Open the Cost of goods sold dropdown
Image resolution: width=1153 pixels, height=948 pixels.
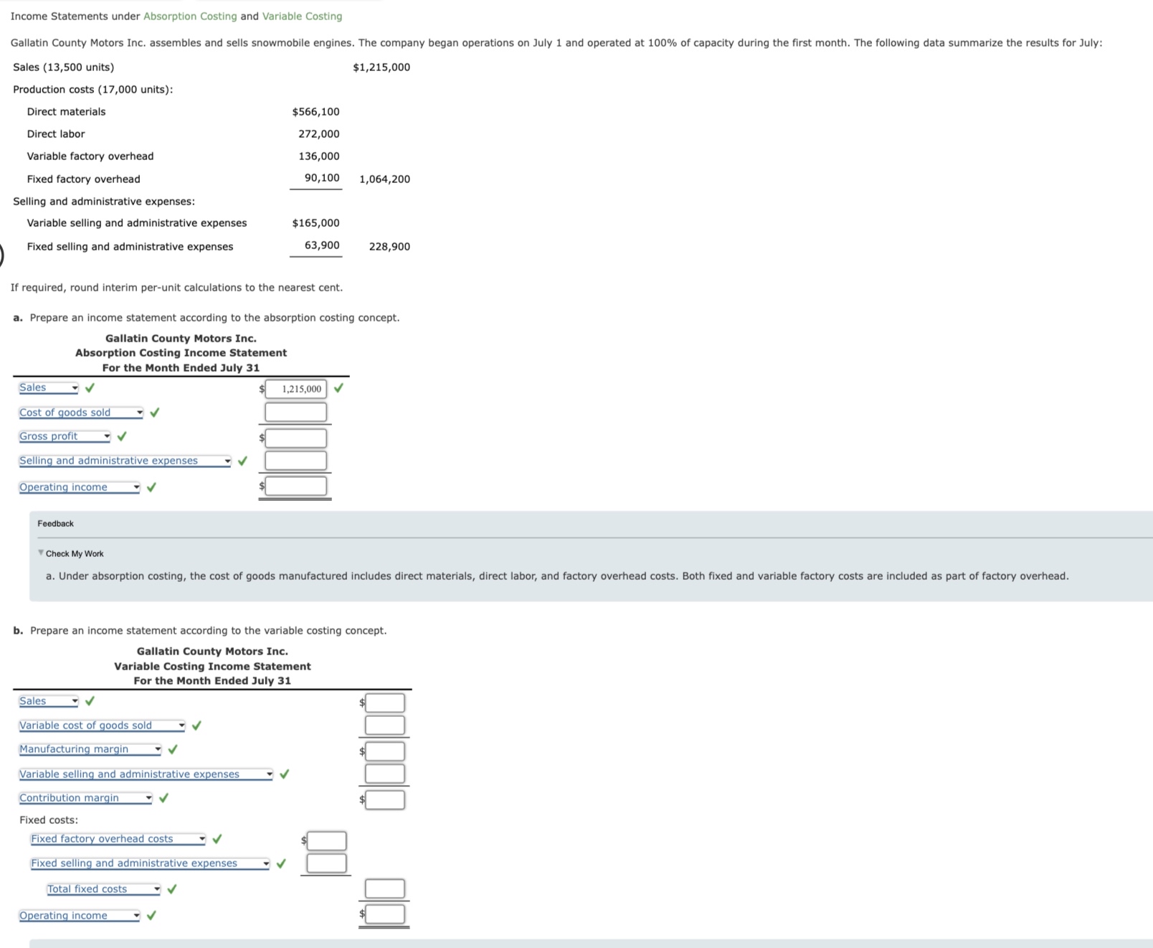81,413
